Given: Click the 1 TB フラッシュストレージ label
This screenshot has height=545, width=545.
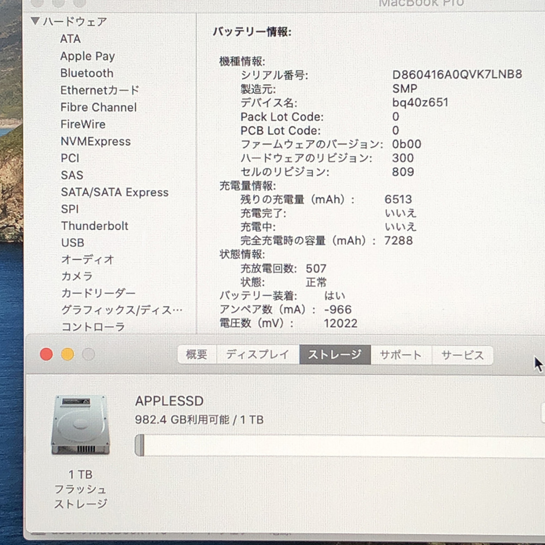Looking at the screenshot, I should point(81,489).
